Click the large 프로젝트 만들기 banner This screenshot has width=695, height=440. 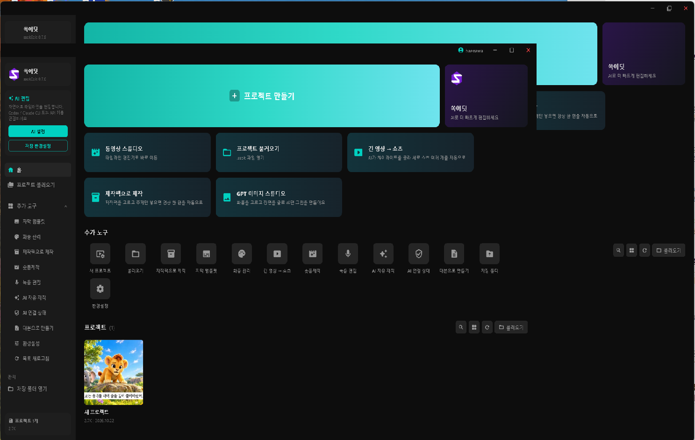[x=262, y=96]
